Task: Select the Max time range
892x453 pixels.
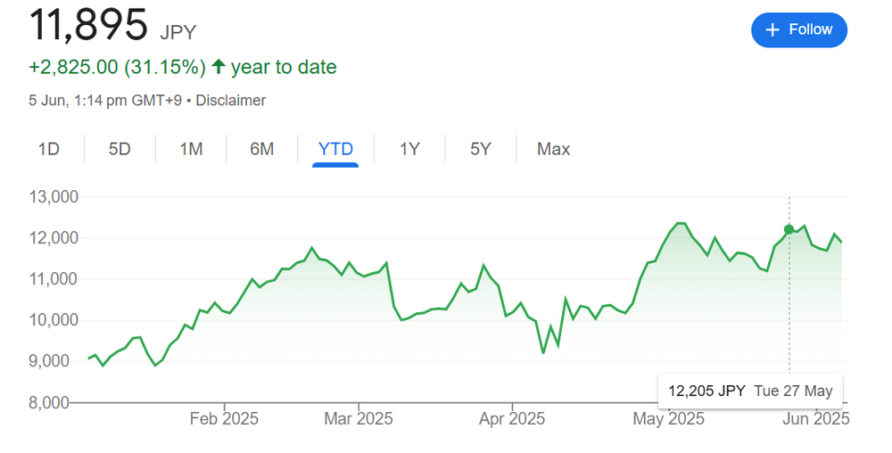Action: (x=553, y=149)
